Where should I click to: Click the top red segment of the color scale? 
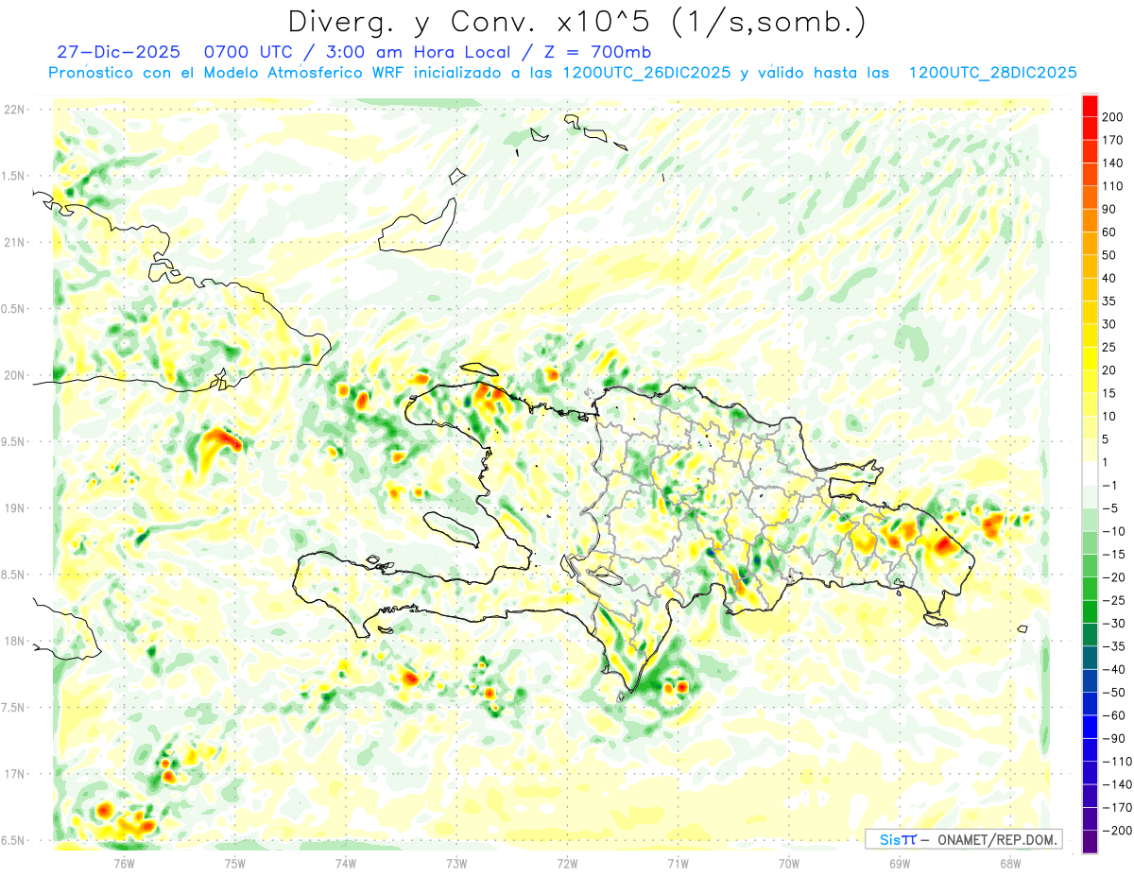(1090, 106)
